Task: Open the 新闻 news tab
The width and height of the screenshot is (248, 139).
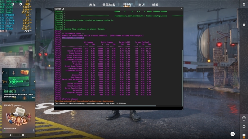Action: (155, 5)
